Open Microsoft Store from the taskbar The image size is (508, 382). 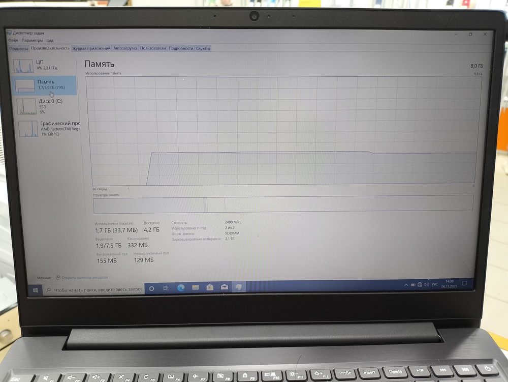pyautogui.click(x=209, y=288)
